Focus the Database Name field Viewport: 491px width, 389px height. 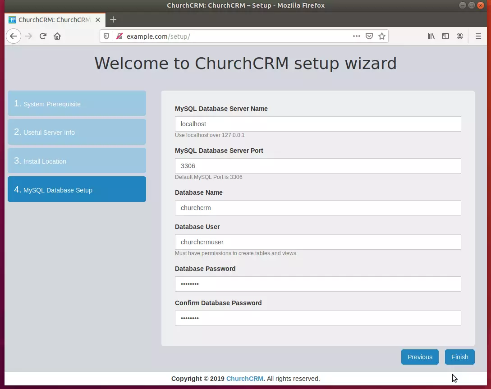point(318,208)
